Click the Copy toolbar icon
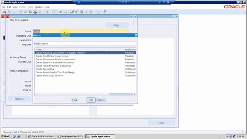 [x=51, y=12]
